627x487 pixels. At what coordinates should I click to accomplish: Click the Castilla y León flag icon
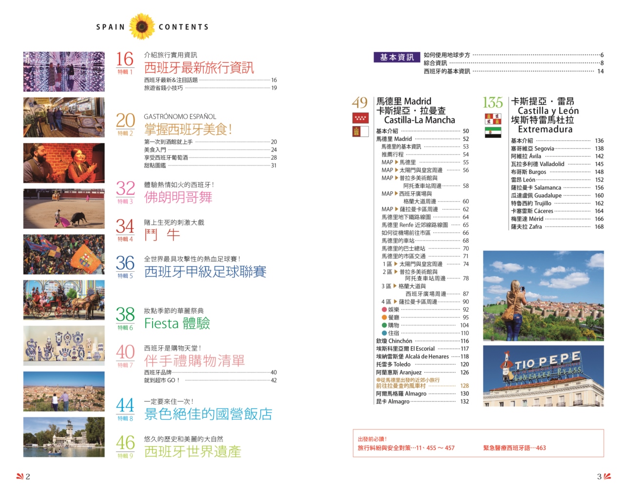click(x=493, y=119)
